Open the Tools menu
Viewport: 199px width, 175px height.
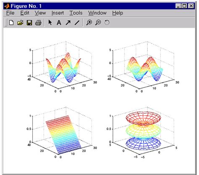76,13
